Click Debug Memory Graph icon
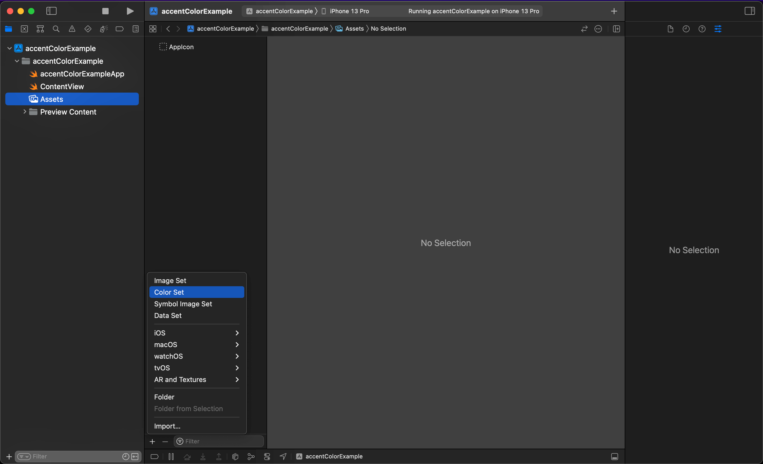763x464 pixels. click(251, 456)
